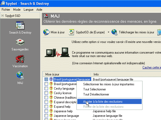Screen dimensions: 161x120
Task: Click the Mise à jour globe icon
Action: [46, 32]
